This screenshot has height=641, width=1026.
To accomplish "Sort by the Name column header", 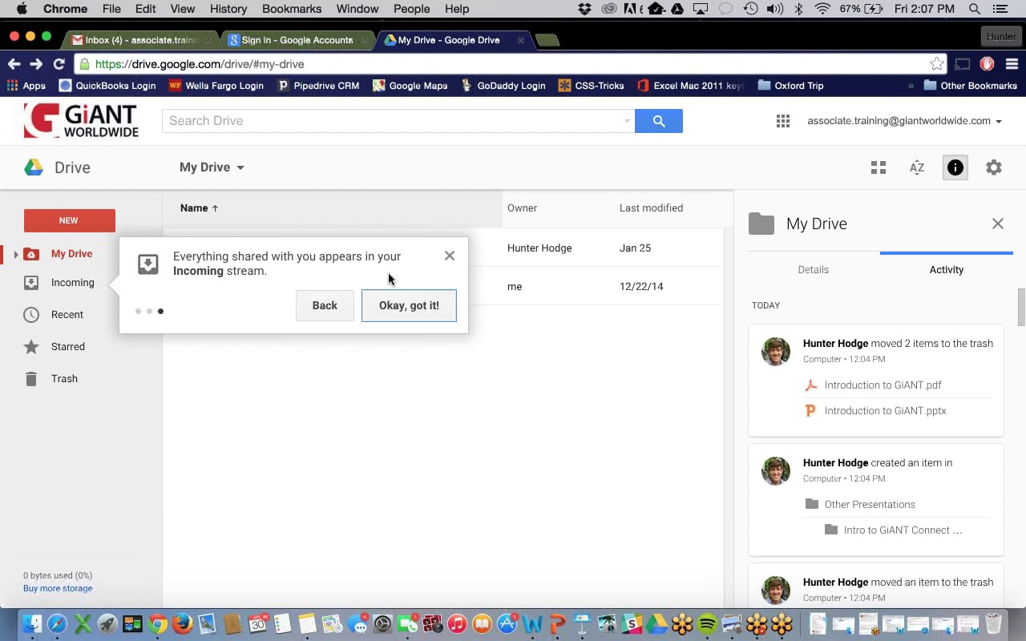I will coord(199,208).
